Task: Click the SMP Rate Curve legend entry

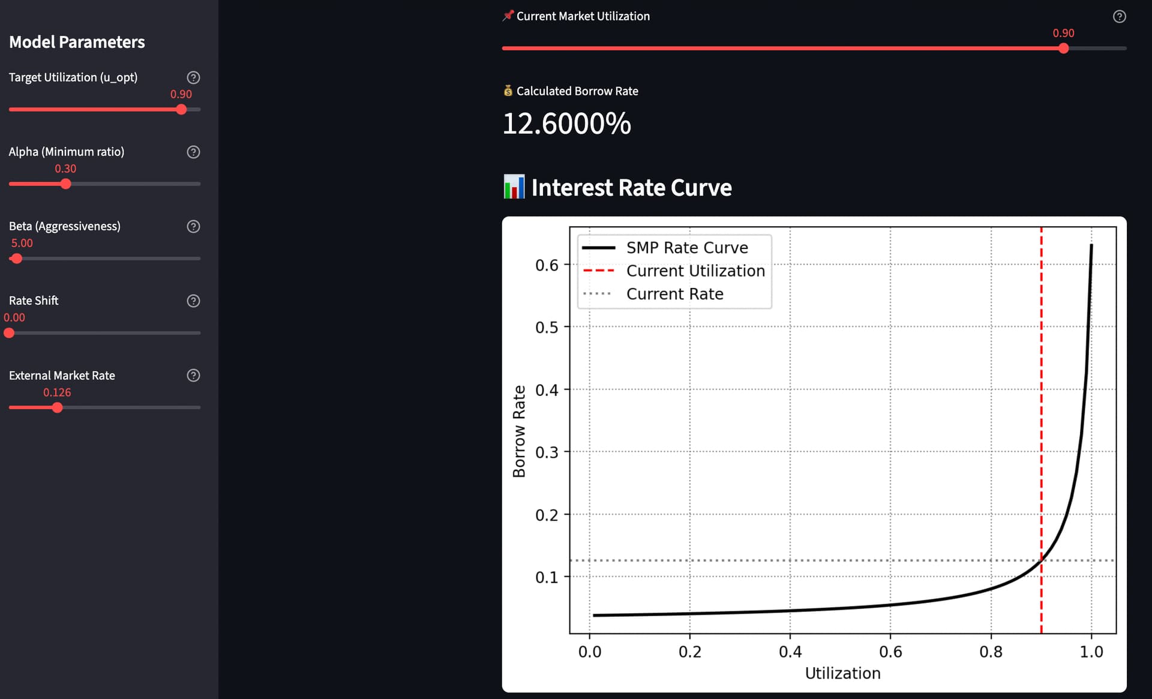Action: coord(686,248)
